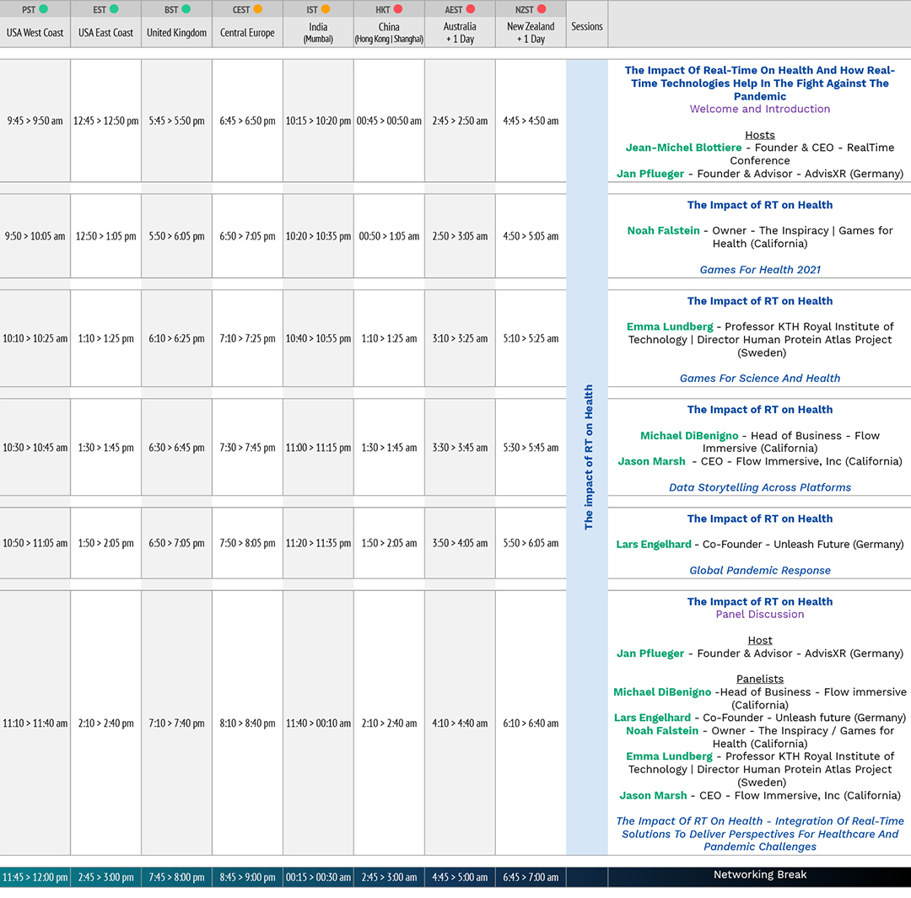The height and width of the screenshot is (898, 911).
Task: Select the USA West Coast column header
Action: coord(35,33)
